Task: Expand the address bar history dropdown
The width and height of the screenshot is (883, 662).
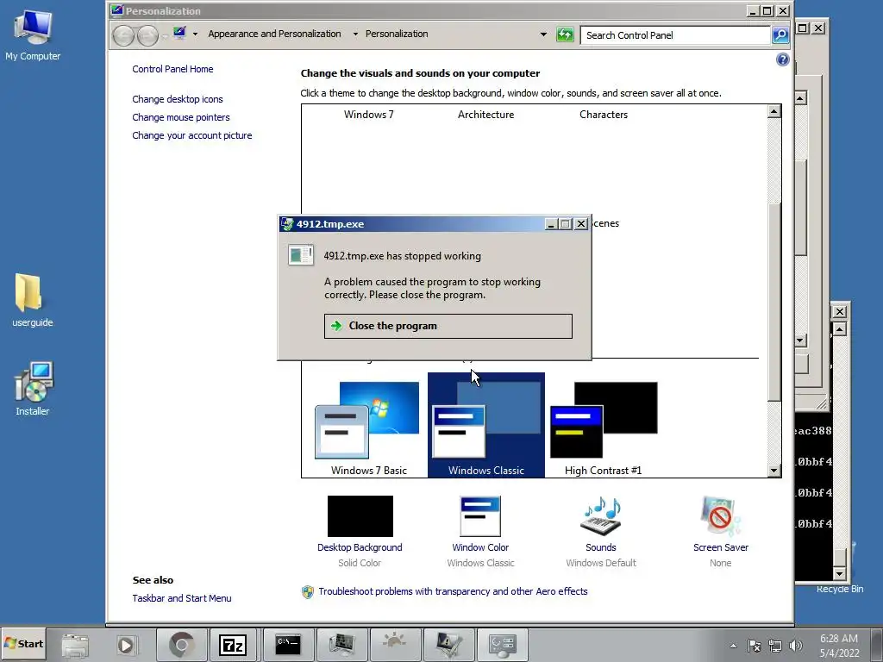Action: 543,34
